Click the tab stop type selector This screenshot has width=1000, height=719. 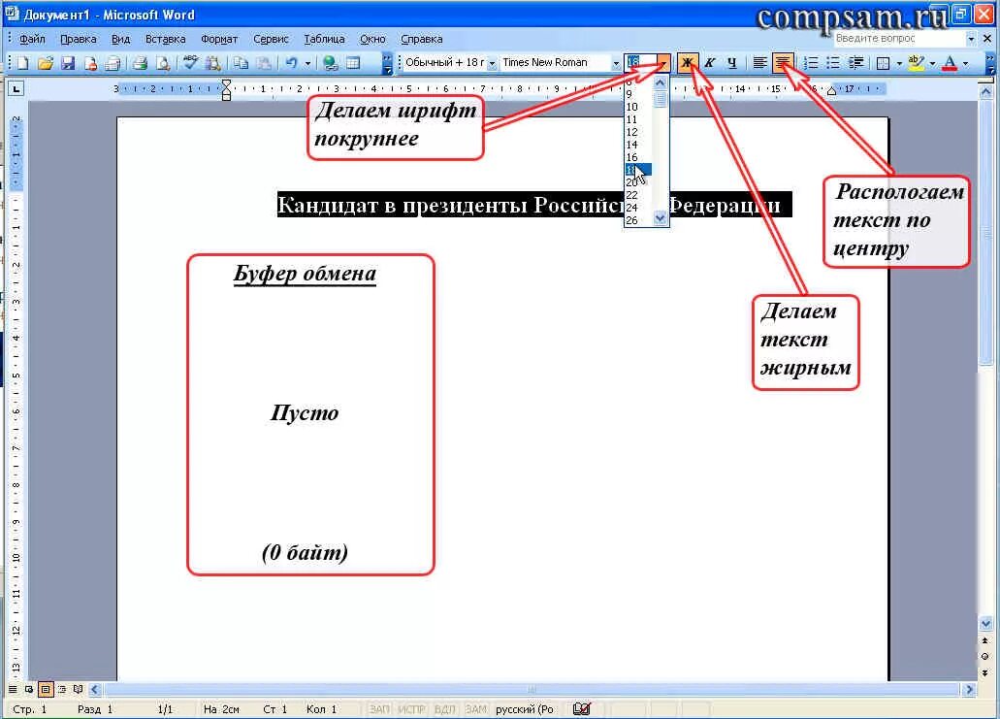pyautogui.click(x=16, y=88)
